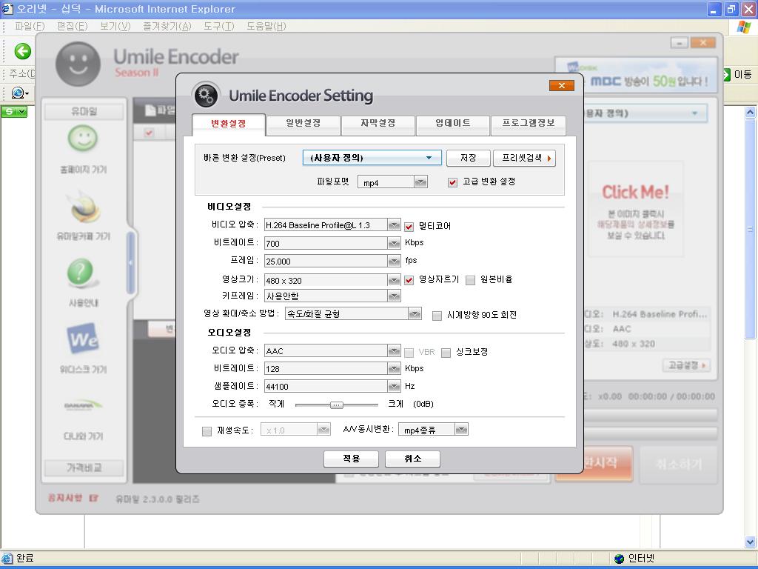Open the green smiley homepage icon in sidebar
The width and height of the screenshot is (758, 569).
pyautogui.click(x=83, y=139)
